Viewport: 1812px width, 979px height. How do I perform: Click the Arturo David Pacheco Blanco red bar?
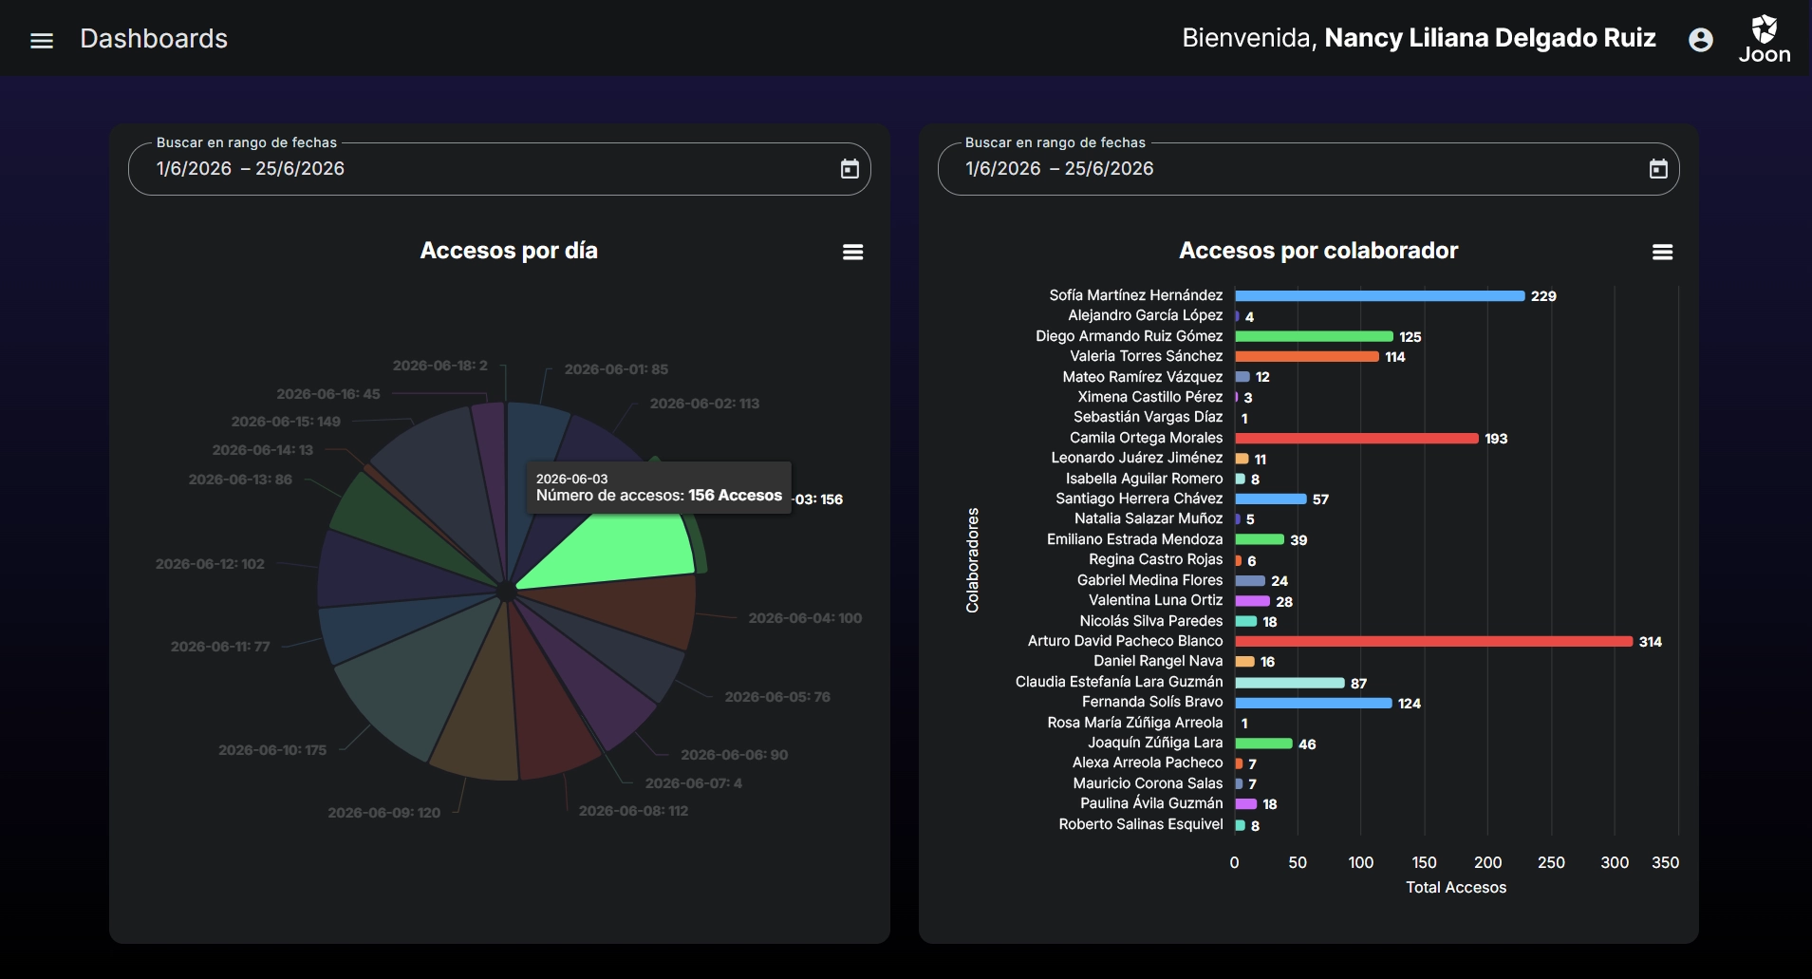[1434, 642]
